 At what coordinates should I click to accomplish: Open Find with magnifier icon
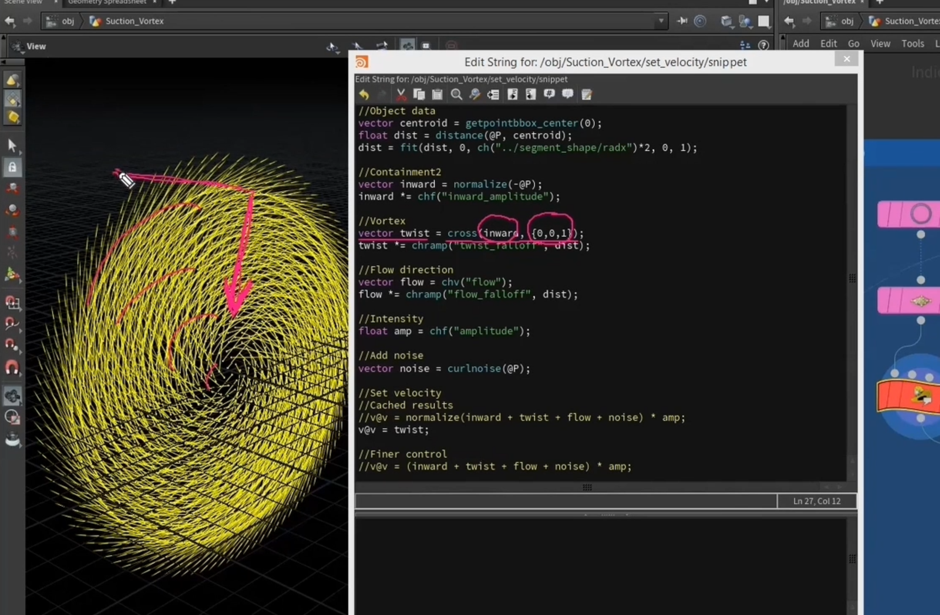(x=457, y=95)
